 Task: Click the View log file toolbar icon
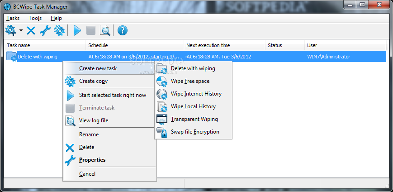(105, 31)
